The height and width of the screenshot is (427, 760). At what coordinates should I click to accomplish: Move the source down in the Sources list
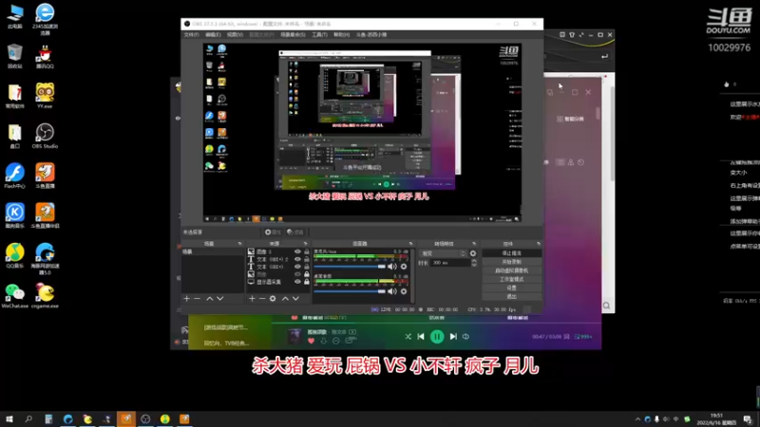[295, 299]
